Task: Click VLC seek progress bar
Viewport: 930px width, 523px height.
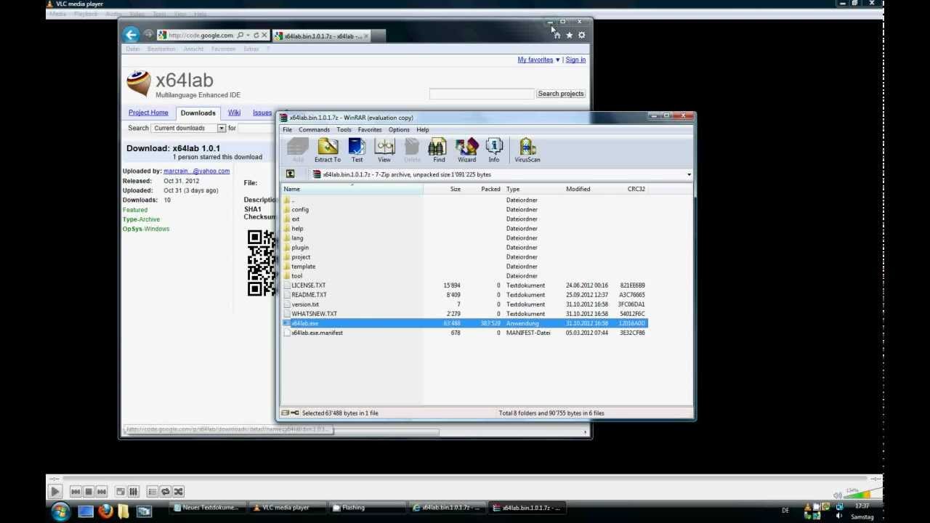Action: click(x=464, y=479)
